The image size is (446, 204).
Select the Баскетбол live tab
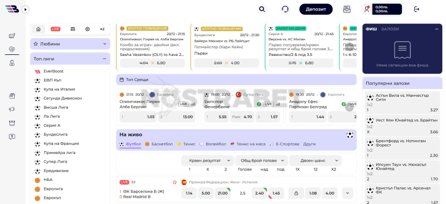tap(158, 144)
